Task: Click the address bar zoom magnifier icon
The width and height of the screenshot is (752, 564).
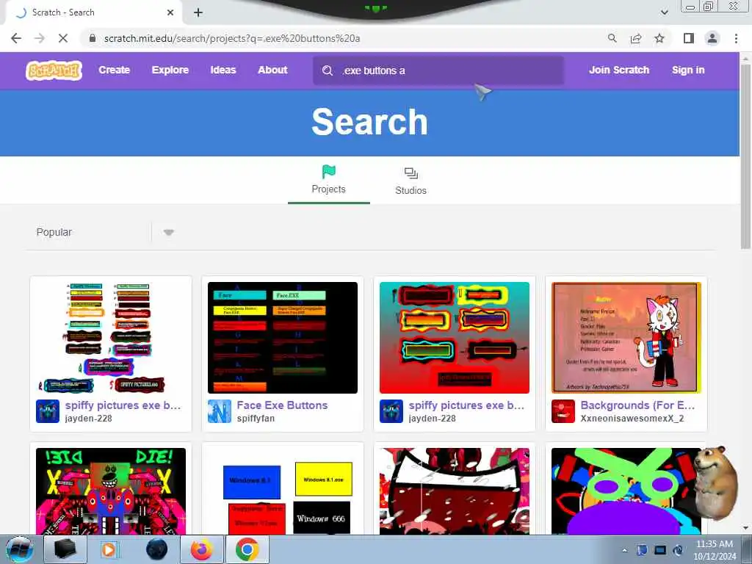Action: pyautogui.click(x=612, y=38)
